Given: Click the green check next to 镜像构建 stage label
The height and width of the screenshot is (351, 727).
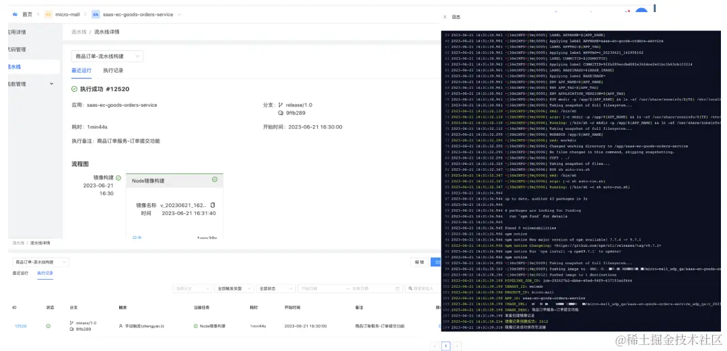Looking at the screenshot, I should pyautogui.click(x=118, y=178).
